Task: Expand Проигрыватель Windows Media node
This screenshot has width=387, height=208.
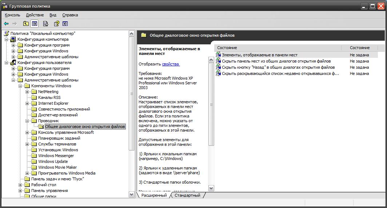Action: (27, 173)
